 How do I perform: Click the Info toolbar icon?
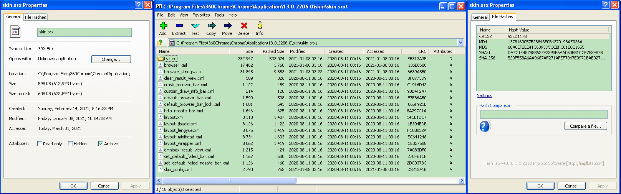pos(260,26)
